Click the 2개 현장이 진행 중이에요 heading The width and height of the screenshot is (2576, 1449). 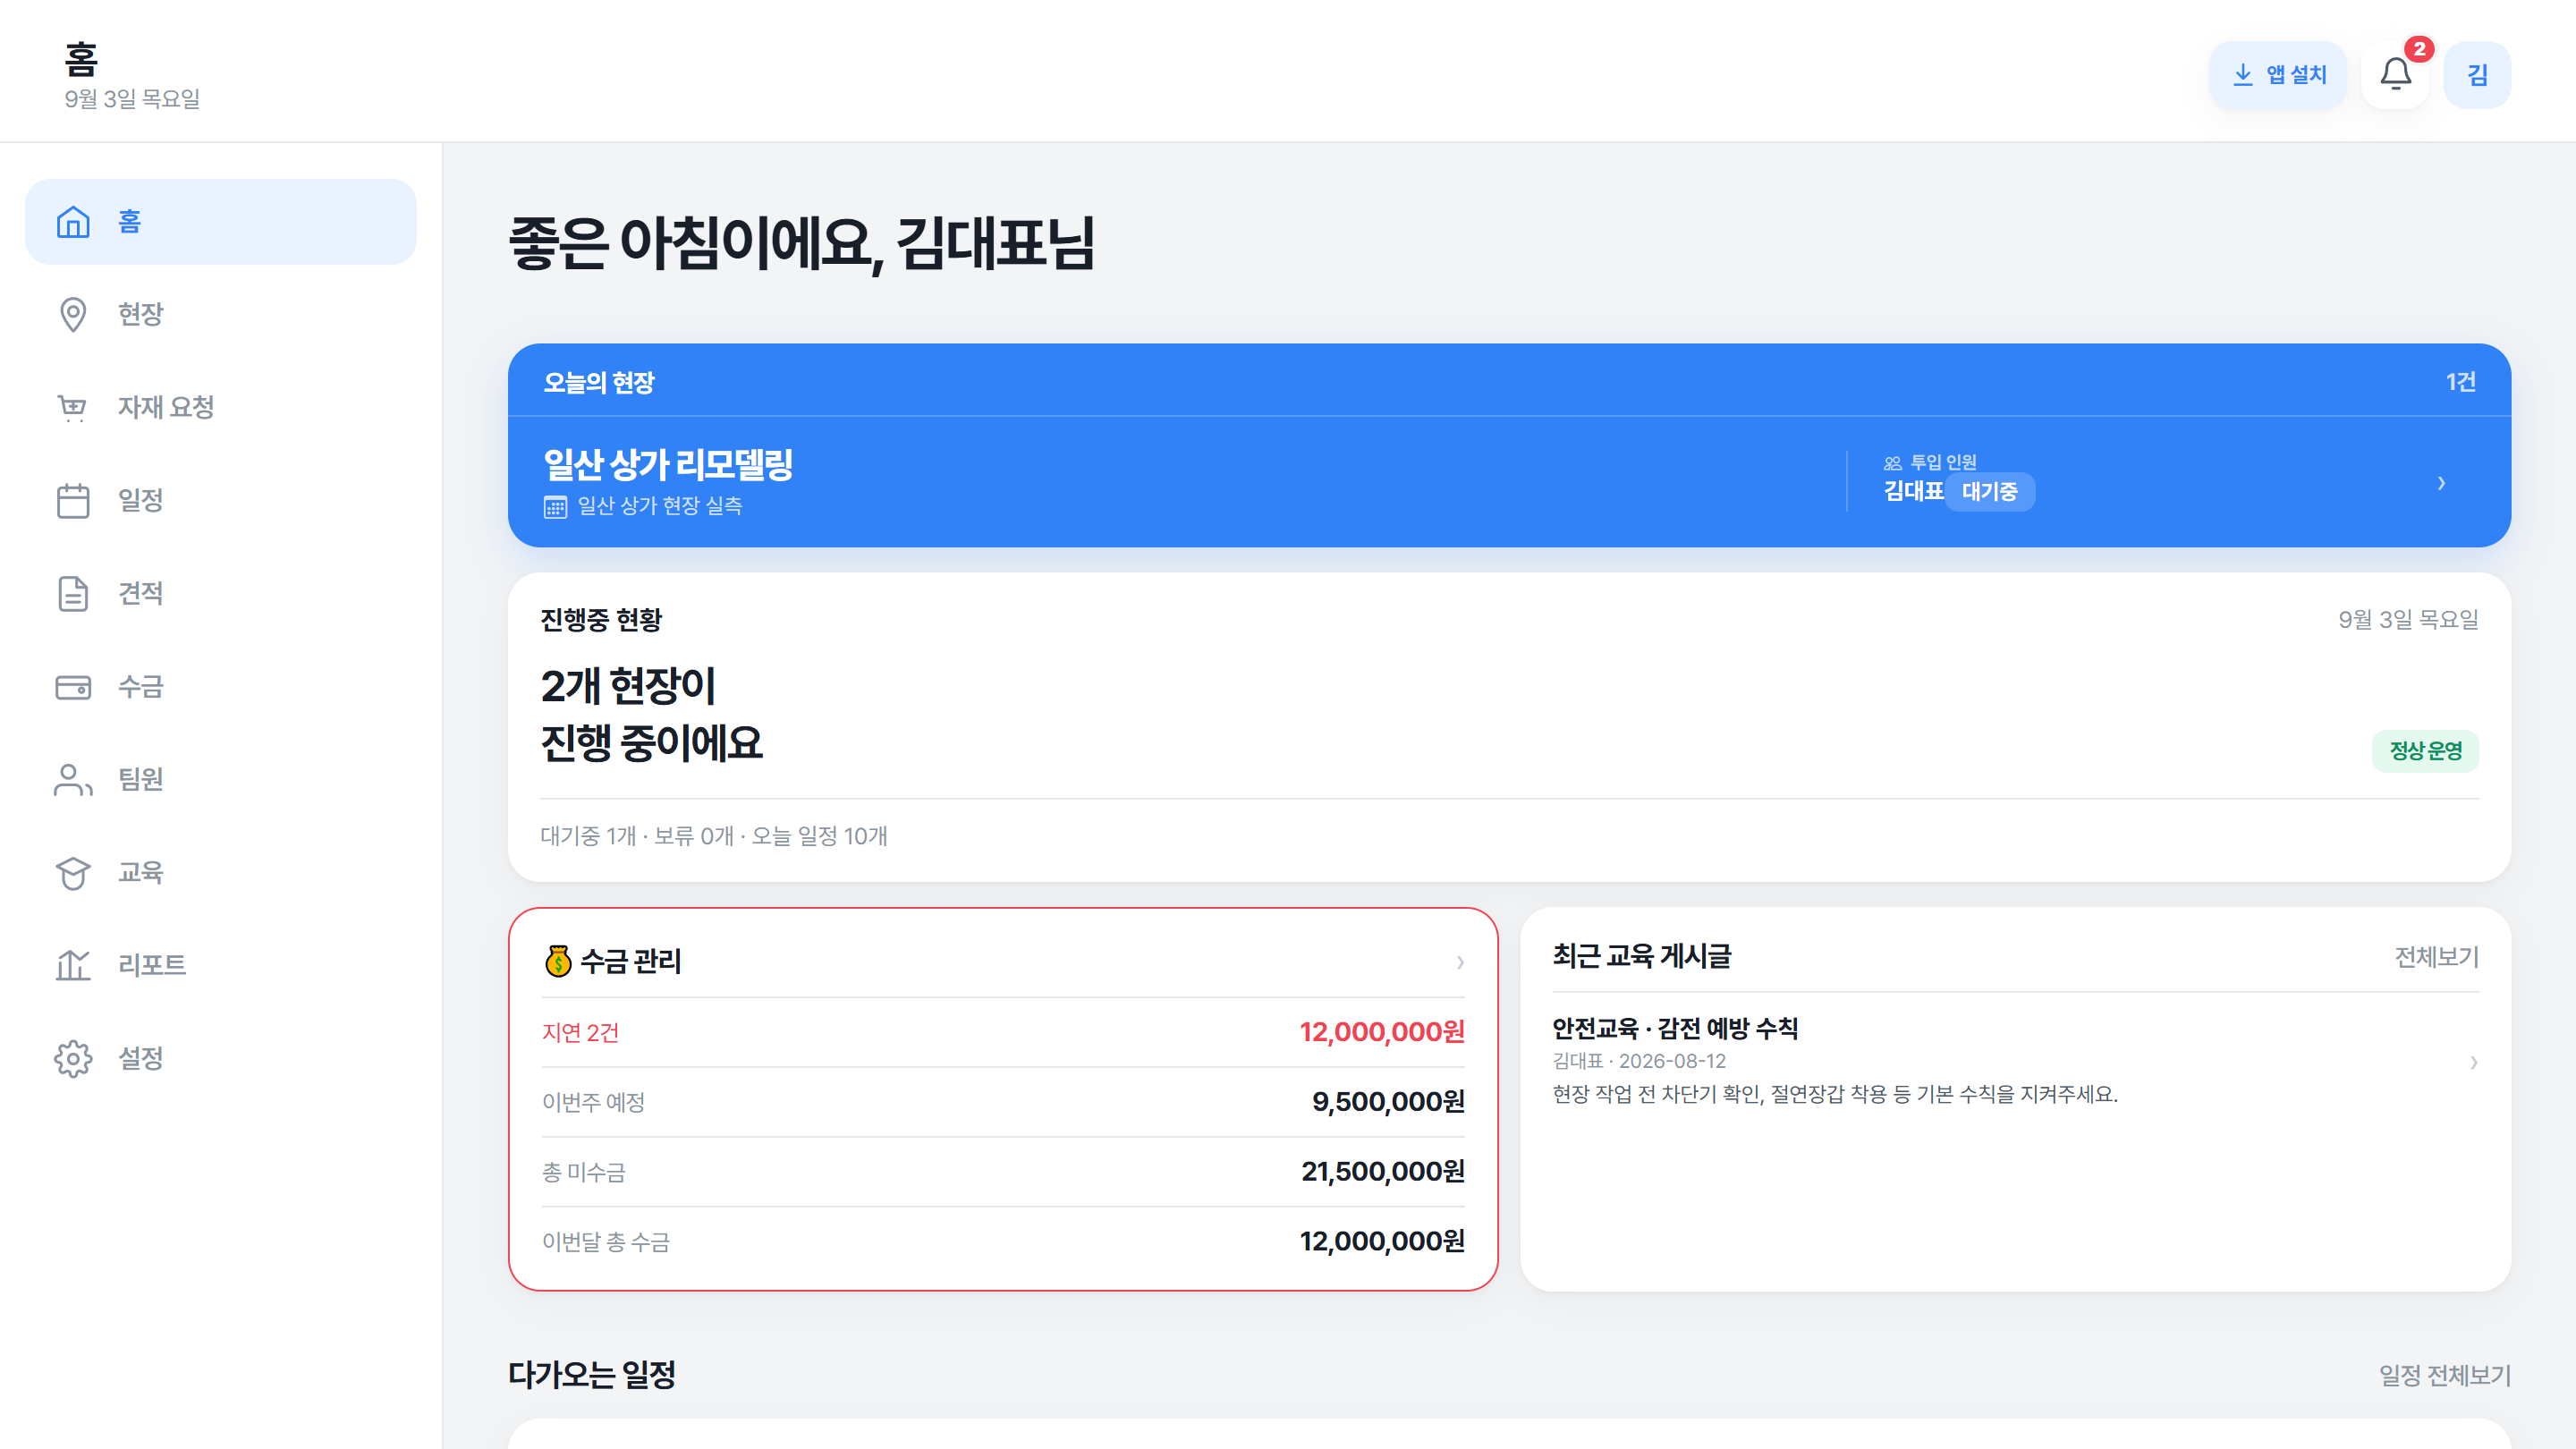(652, 714)
